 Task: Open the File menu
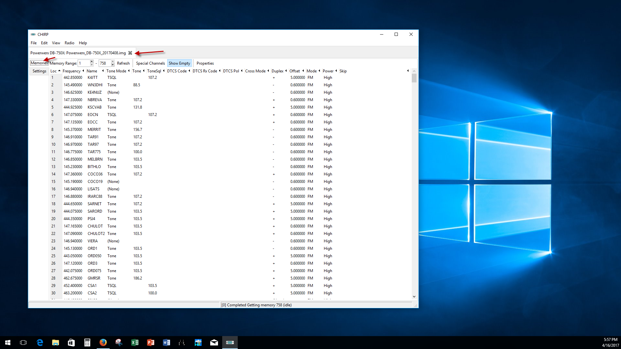(34, 43)
